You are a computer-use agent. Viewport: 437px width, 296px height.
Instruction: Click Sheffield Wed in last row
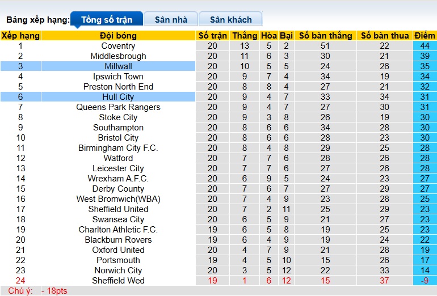pyautogui.click(x=118, y=281)
